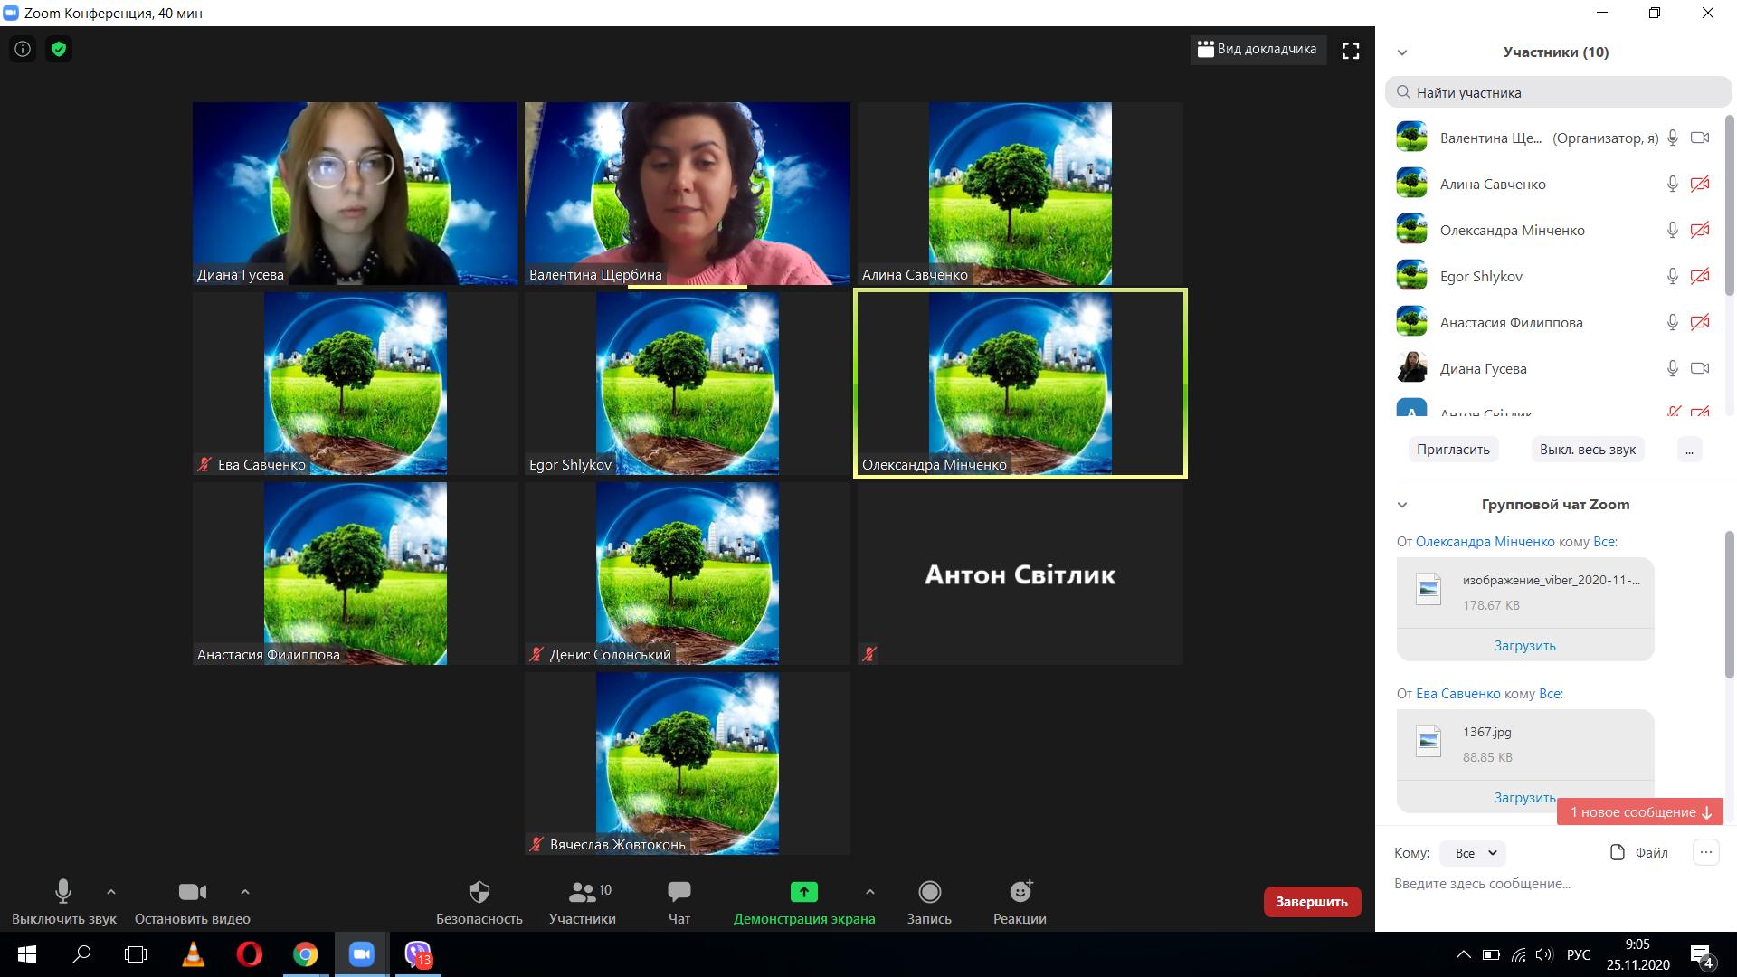Screen dimensions: 1737x977
Task: Open Участники panel from toolbar
Action: coord(582,901)
